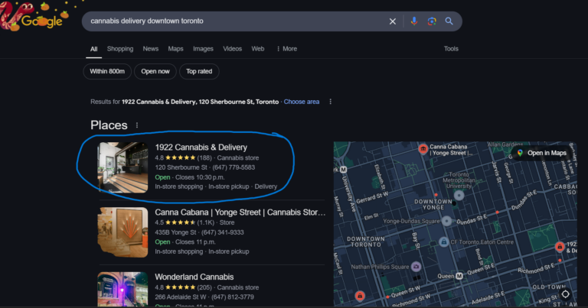Click Open in Maps button
This screenshot has width=588, height=308.
[x=542, y=153]
